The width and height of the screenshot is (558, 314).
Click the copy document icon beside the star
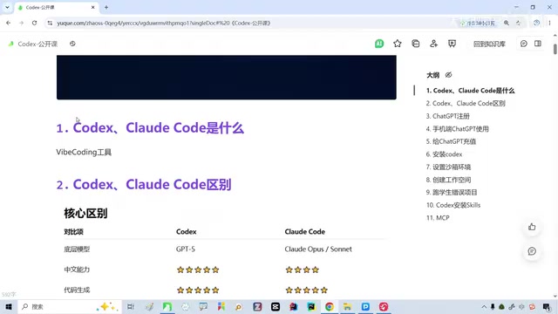point(415,44)
